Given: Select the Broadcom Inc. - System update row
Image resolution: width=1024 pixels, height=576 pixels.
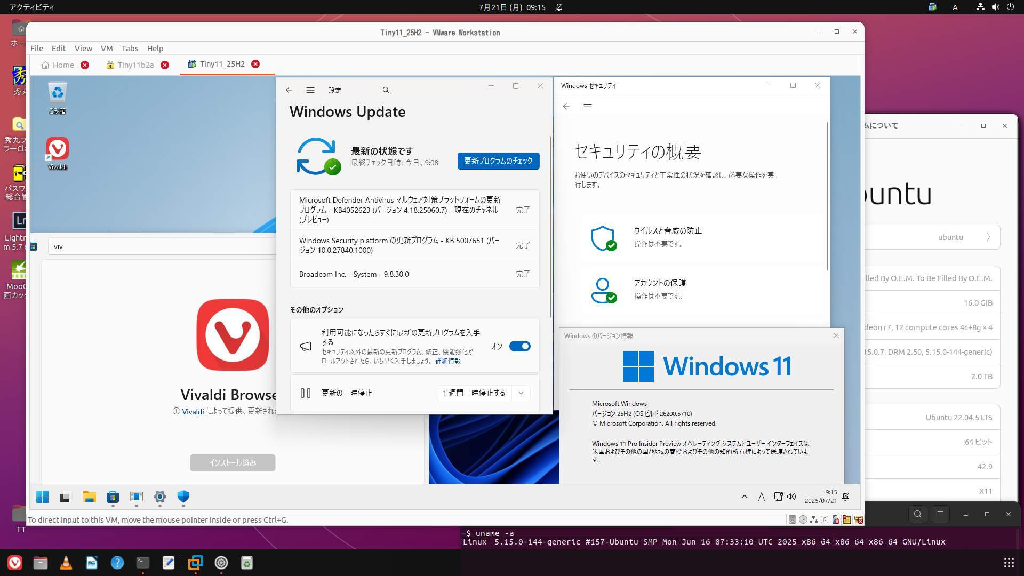Looking at the screenshot, I should click(414, 274).
